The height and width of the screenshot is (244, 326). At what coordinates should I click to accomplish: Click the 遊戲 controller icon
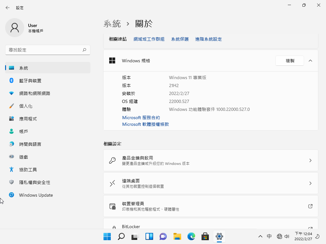[x=11, y=157]
